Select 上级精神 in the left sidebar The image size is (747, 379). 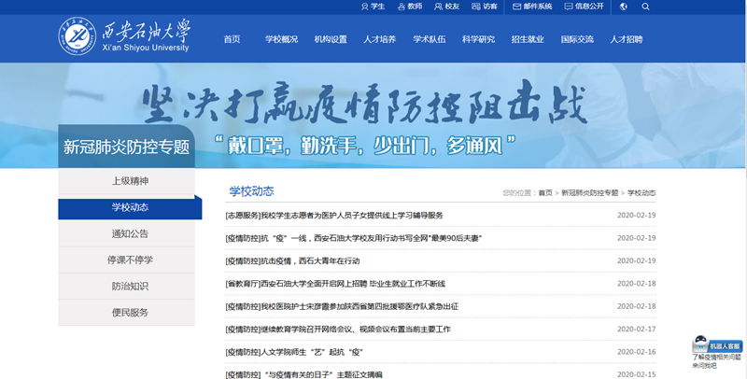[130, 181]
